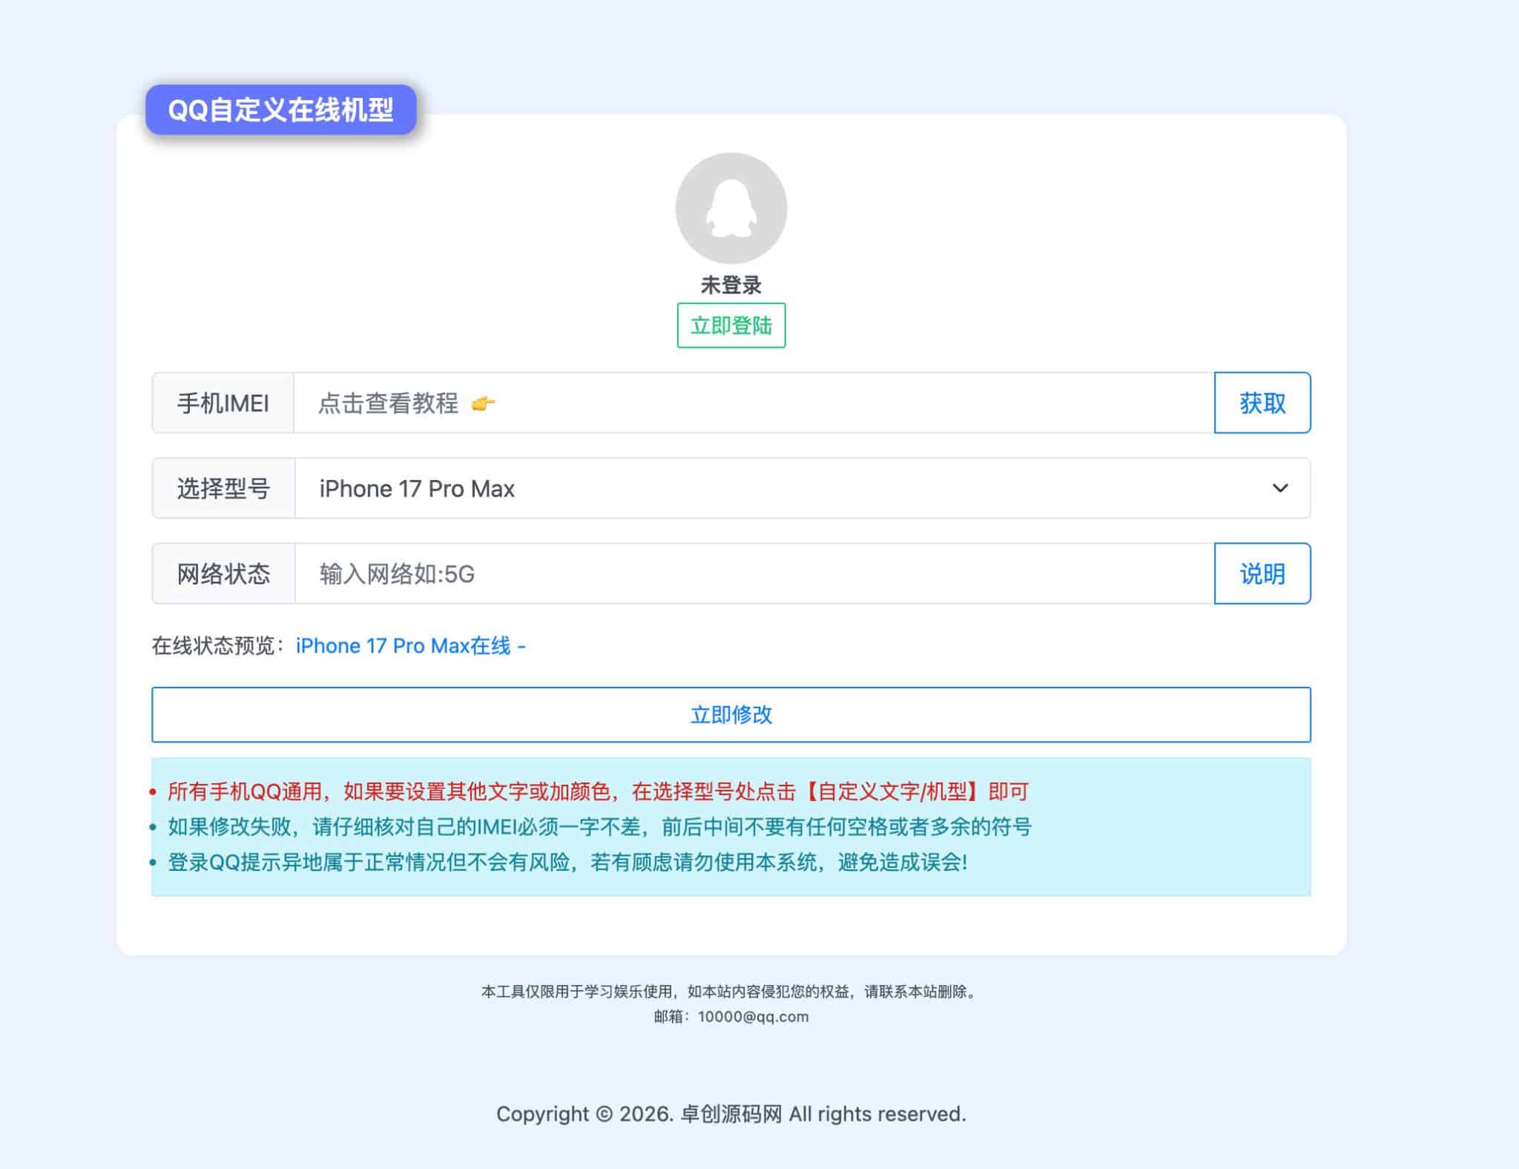Click the 说明 button beside network field

pos(1262,573)
